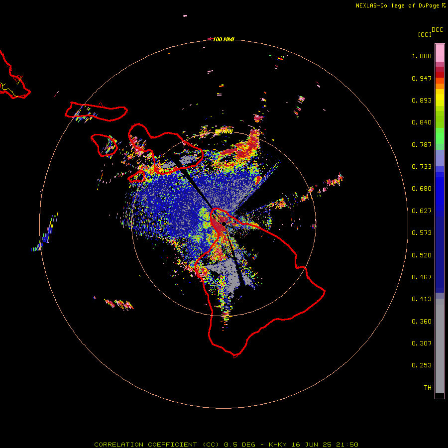The image size is (448, 448).
Task: Click the 0.520 color scale value
Action: pyautogui.click(x=422, y=255)
